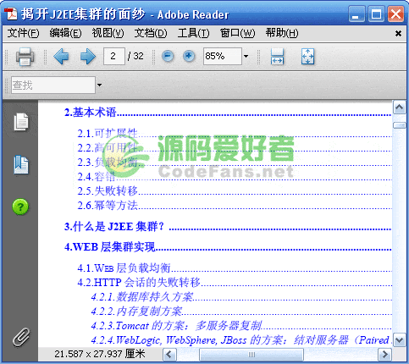Image resolution: width=409 pixels, height=364 pixels.
Task: Open the find options dropdown arrow
Action: pyautogui.click(x=99, y=85)
